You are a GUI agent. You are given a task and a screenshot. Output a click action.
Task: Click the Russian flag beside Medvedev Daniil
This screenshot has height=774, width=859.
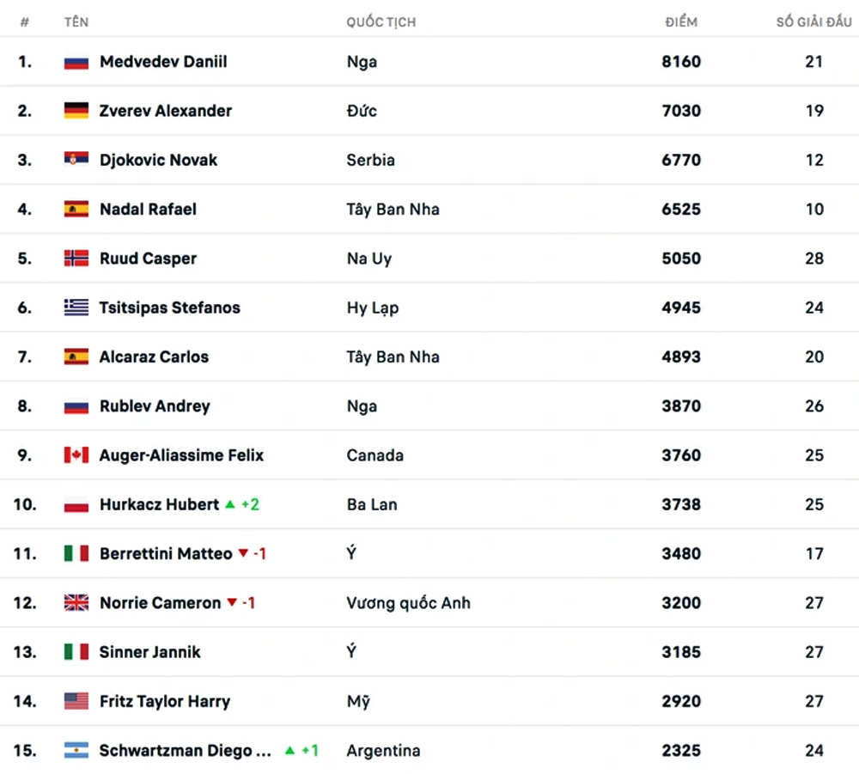[x=76, y=62]
